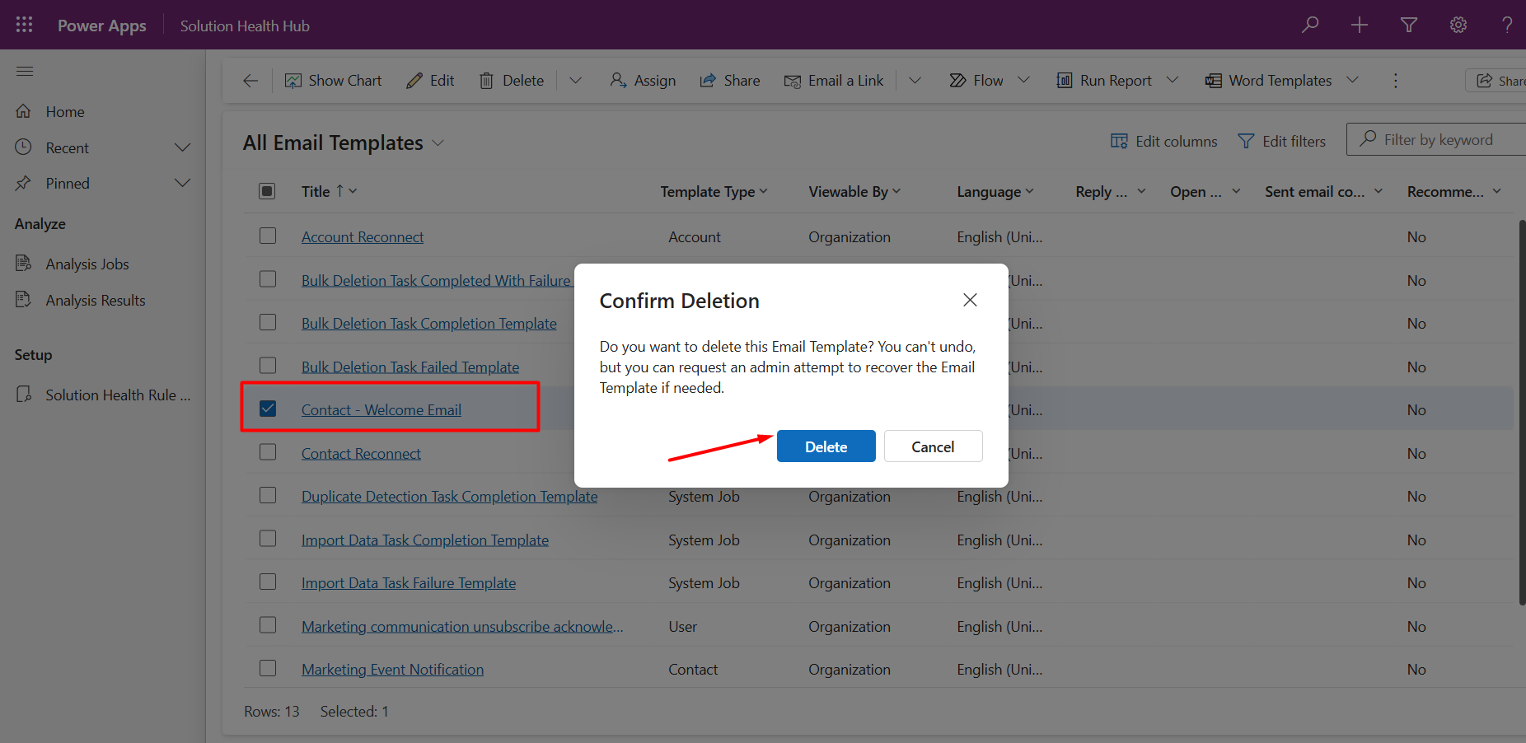Confirm deletion with the Delete button
Screen dimensions: 1526x743
pos(826,446)
